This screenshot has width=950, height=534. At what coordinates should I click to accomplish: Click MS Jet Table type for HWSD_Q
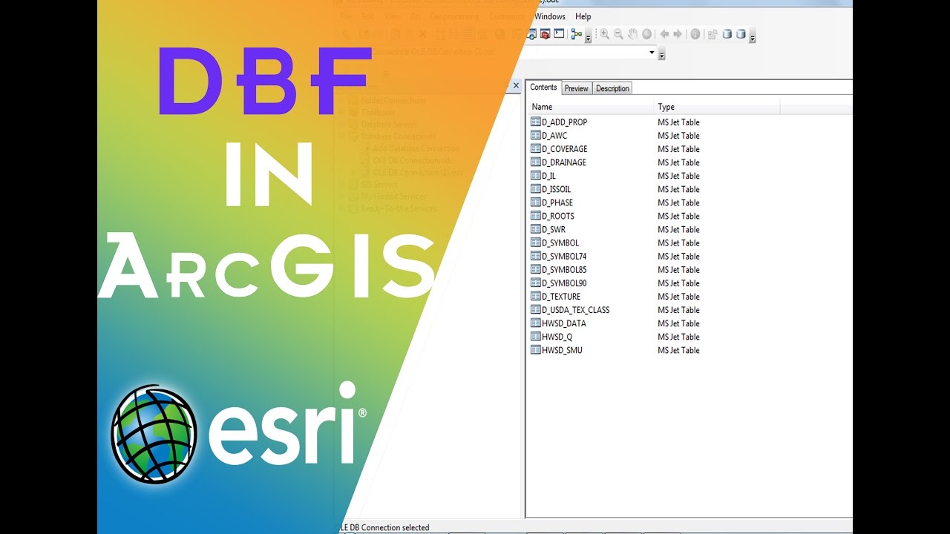click(x=678, y=337)
